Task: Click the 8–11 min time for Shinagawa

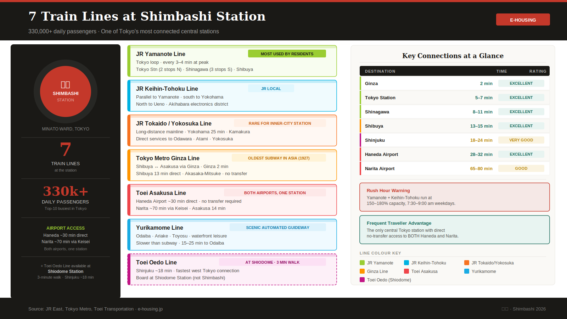Action: (483, 112)
